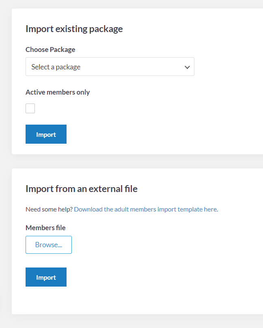The width and height of the screenshot is (263, 328).
Task: Tick the Active members only checkbox
Action: (30, 108)
